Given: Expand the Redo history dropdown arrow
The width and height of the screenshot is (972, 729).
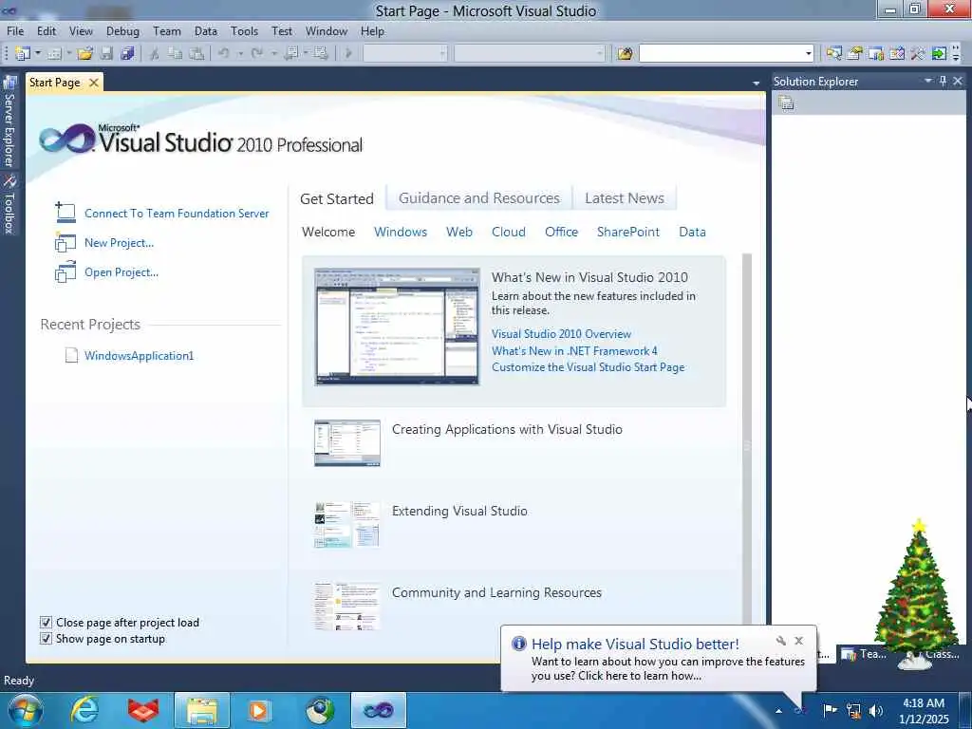Looking at the screenshot, I should click(273, 54).
